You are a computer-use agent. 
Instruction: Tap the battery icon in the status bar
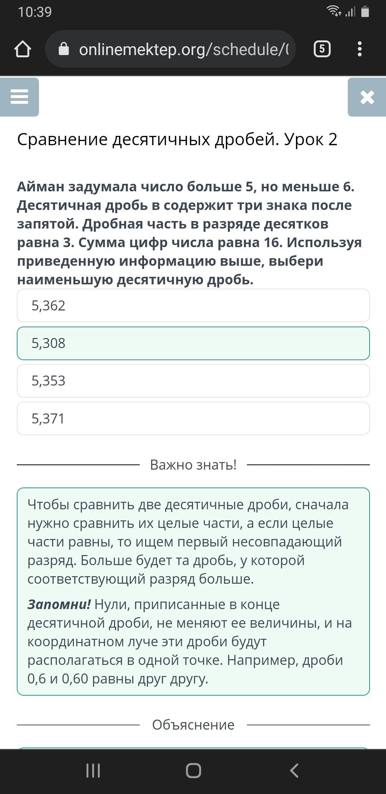[x=365, y=12]
